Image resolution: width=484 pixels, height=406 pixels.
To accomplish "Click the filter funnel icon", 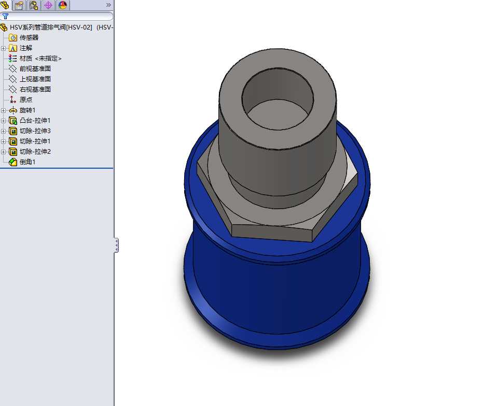I will point(5,17).
